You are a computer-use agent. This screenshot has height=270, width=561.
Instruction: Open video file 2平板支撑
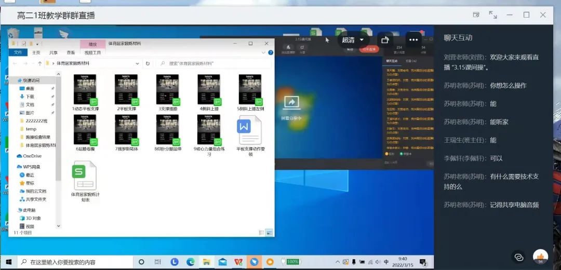pos(126,93)
